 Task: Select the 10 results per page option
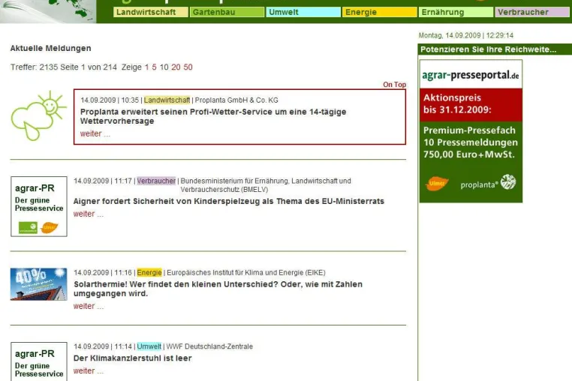pos(164,67)
